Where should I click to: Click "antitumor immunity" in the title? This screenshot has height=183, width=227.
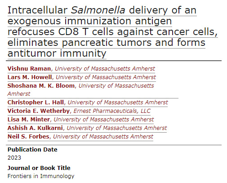coord(57,54)
